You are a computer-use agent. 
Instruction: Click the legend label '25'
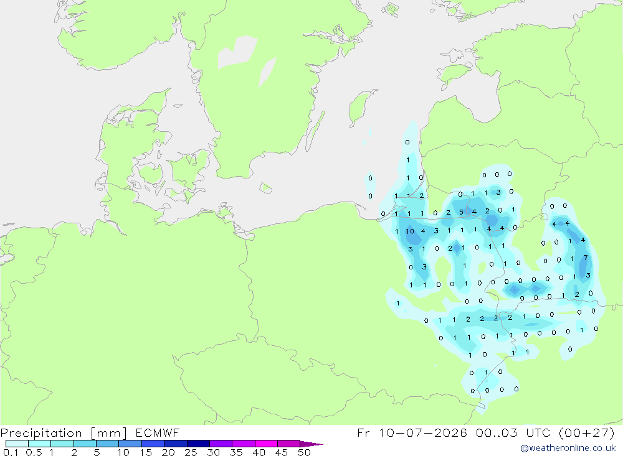click(191, 452)
